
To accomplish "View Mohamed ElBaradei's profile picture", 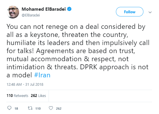I will [13, 12].
